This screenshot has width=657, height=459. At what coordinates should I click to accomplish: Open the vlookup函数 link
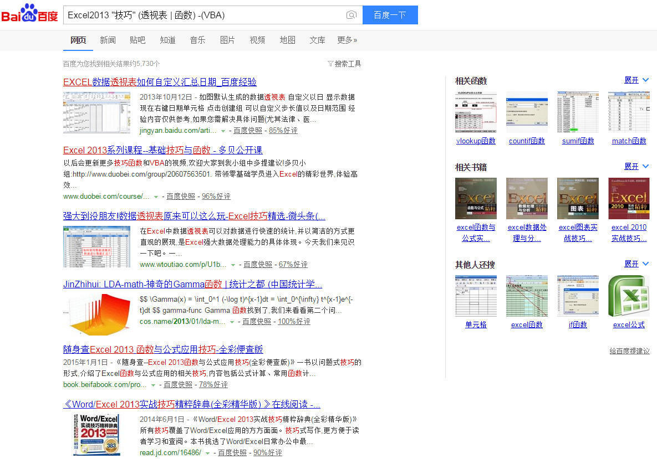tap(476, 141)
